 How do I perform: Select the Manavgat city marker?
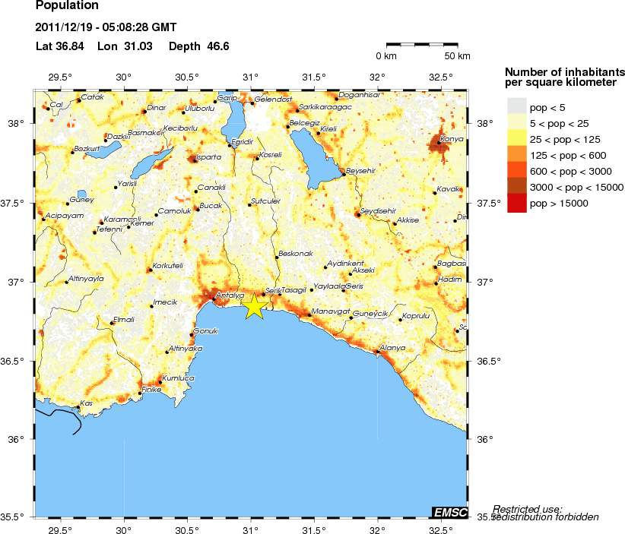pos(309,314)
